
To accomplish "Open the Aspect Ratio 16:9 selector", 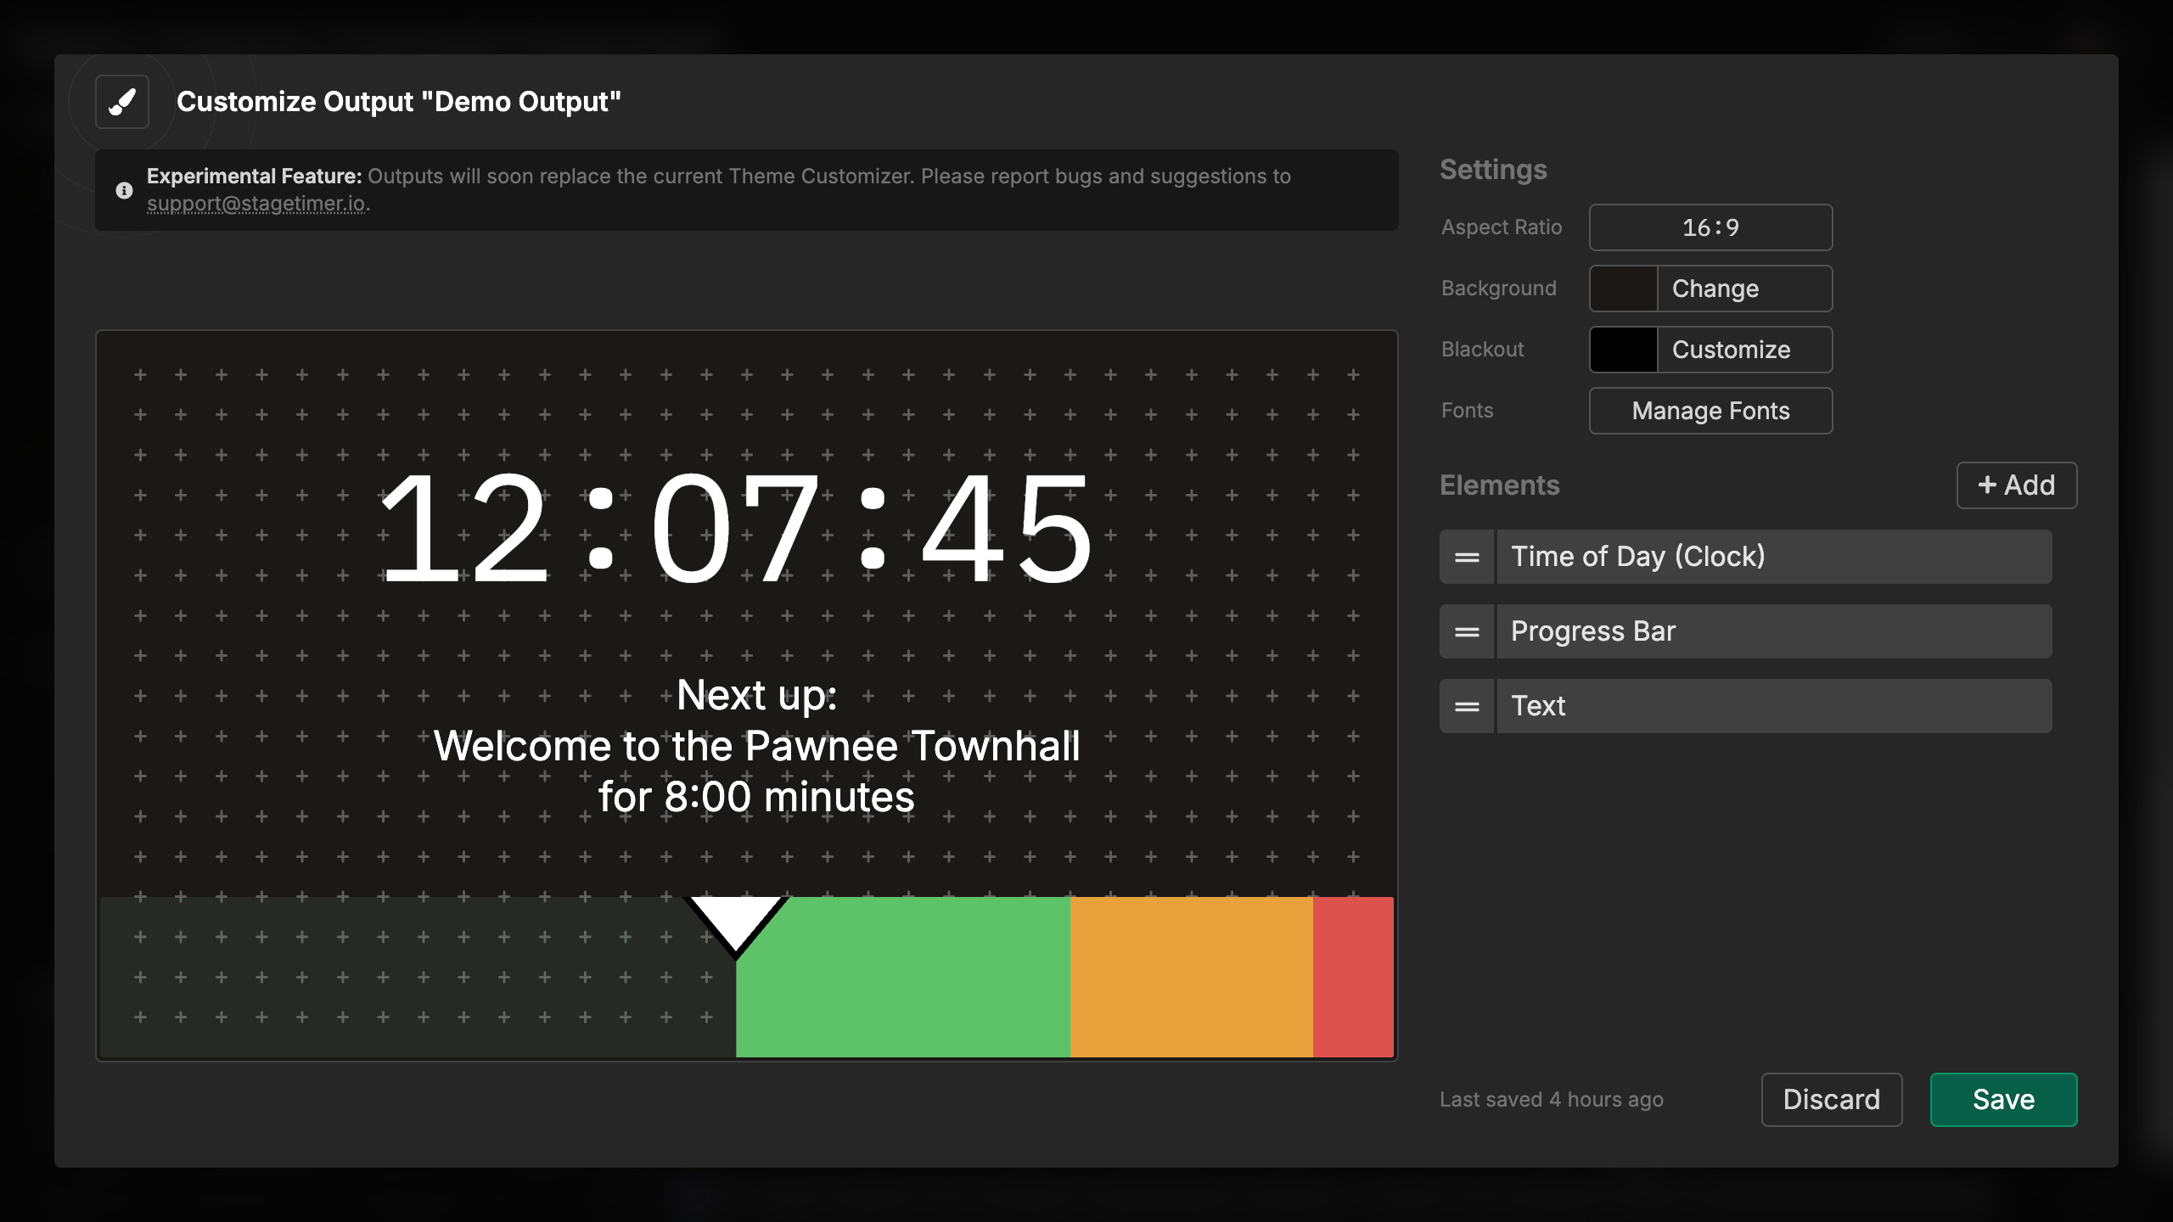I will pos(1710,227).
